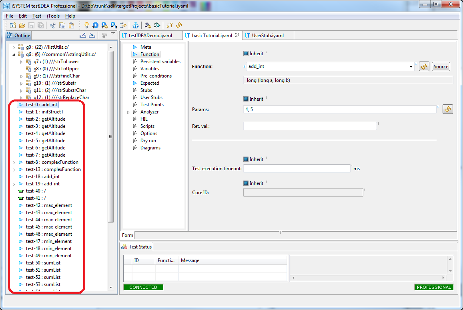Click the yellow refresh arrows toolbar icon
This screenshot has width=463, height=310.
(x=178, y=25)
